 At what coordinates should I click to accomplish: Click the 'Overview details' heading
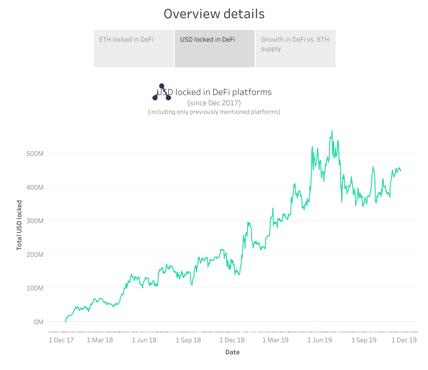pyautogui.click(x=214, y=14)
